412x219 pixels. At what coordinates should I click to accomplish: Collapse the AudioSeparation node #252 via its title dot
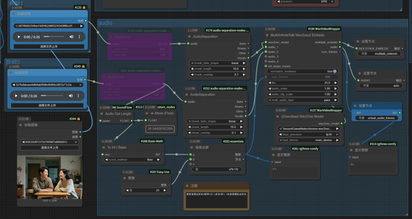click(187, 95)
